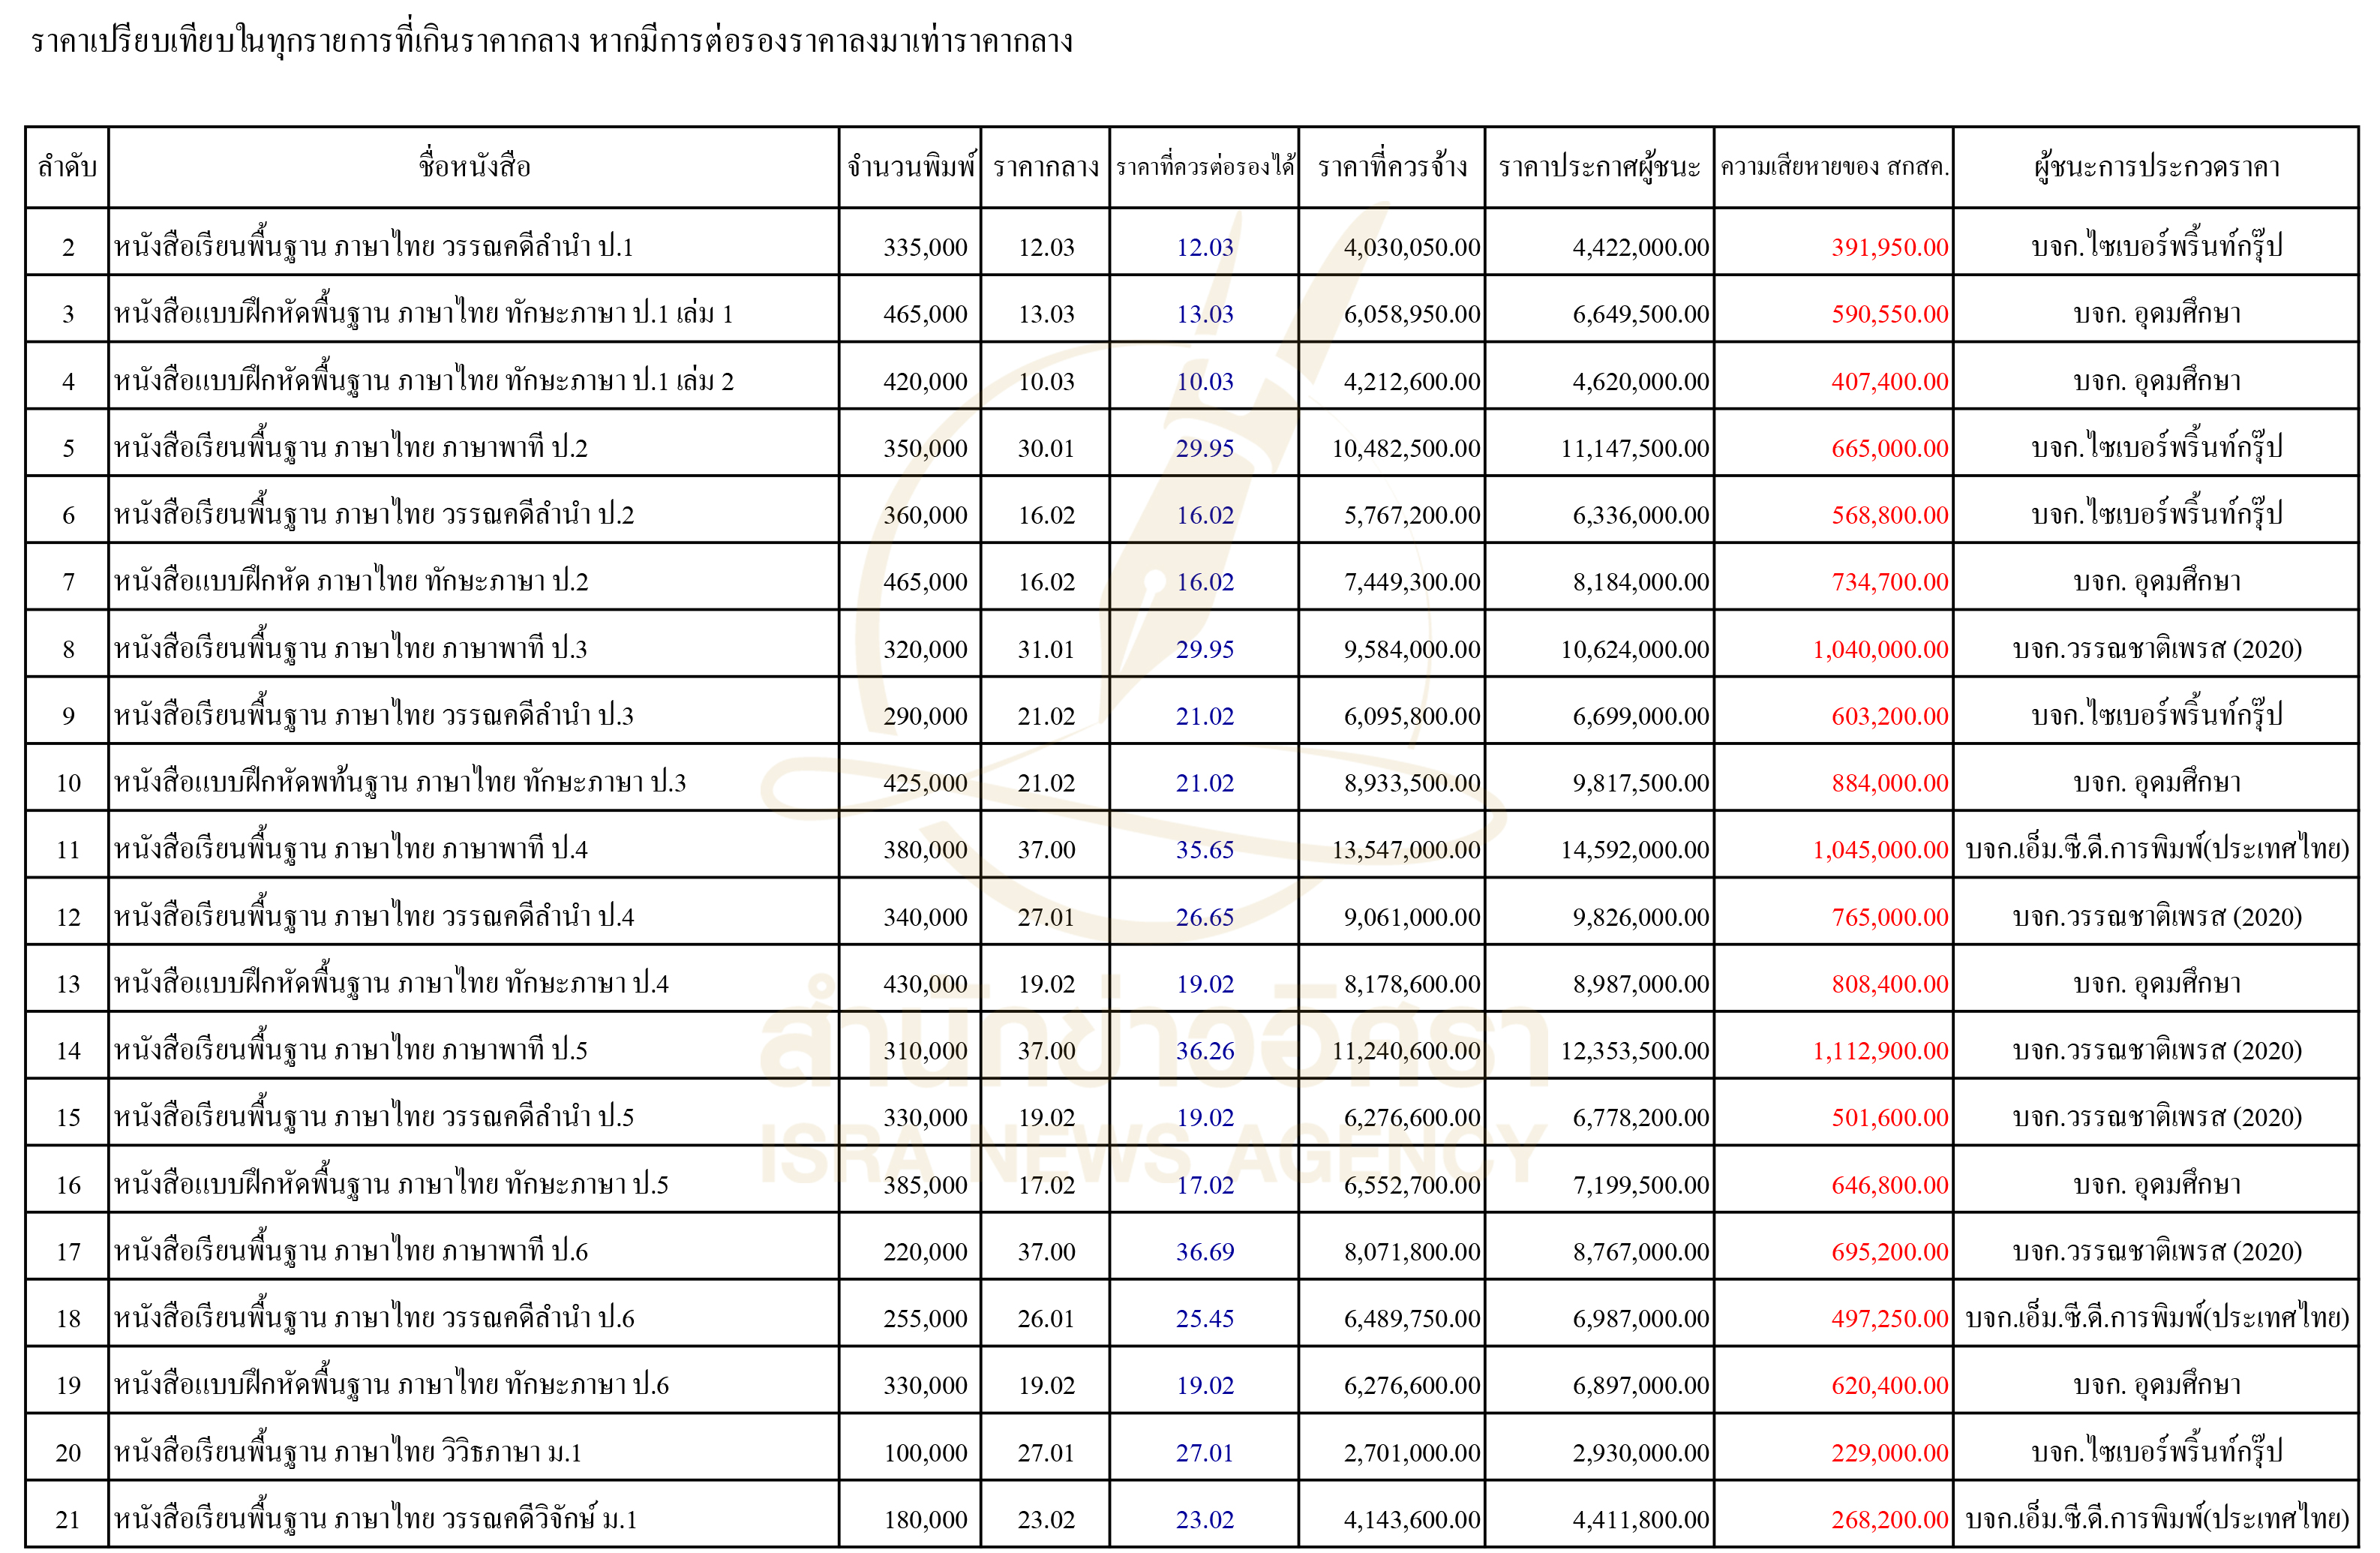Click the red loss value 1,112,900.00
The image size is (2380, 1553).
click(x=1880, y=1050)
